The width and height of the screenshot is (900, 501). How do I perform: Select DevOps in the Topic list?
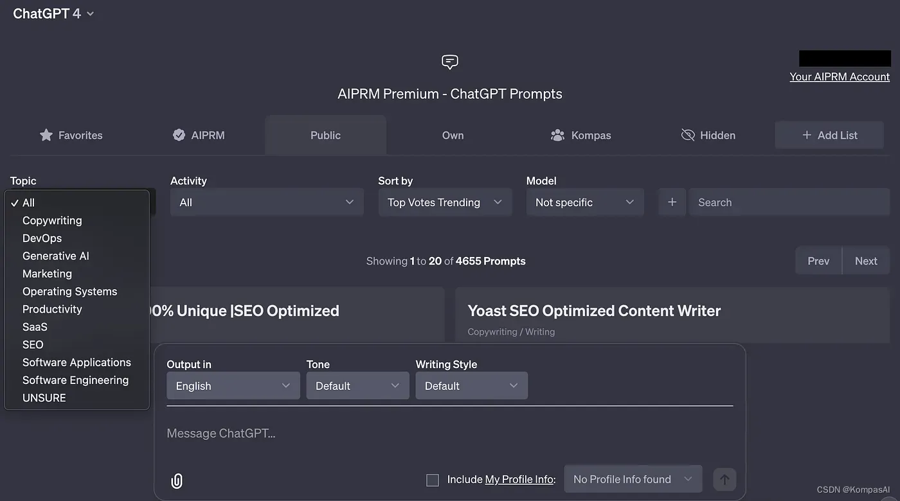76,238
